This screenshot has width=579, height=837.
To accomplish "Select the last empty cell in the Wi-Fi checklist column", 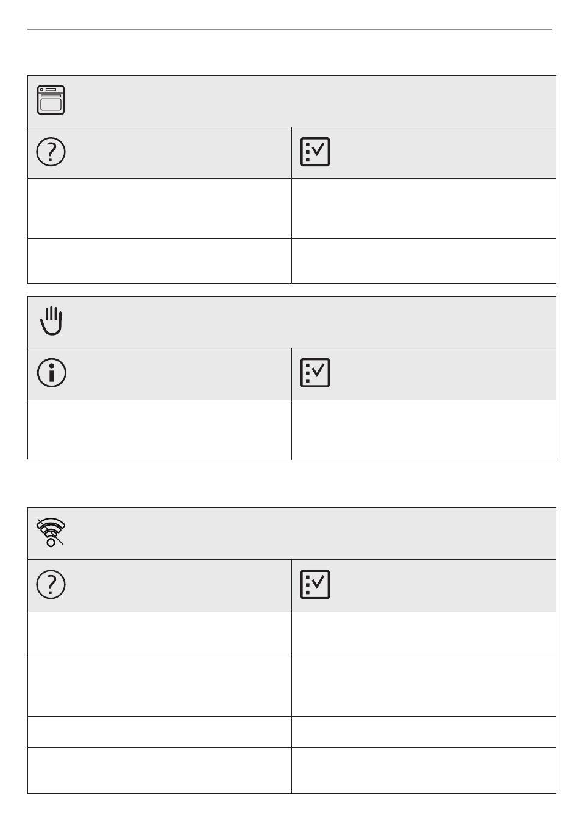I will [424, 771].
